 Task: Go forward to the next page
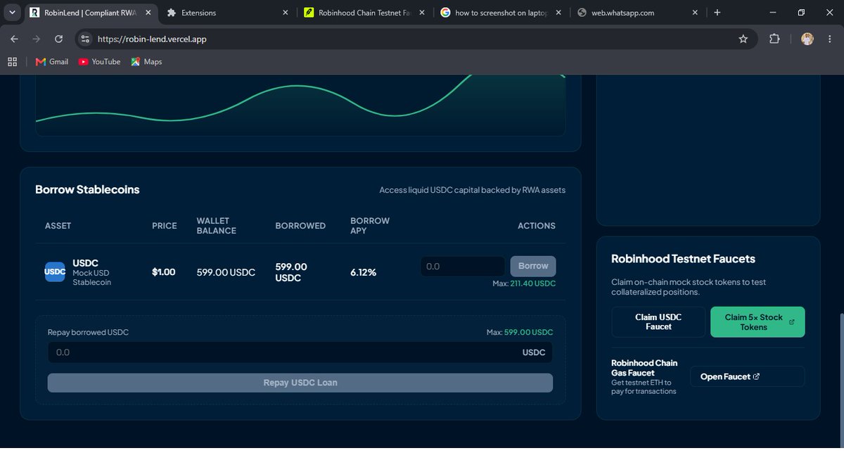(x=36, y=39)
